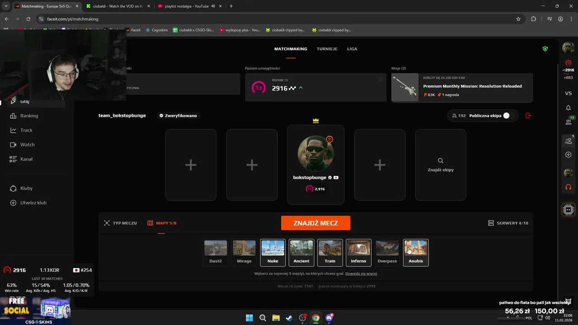The height and width of the screenshot is (325, 578).
Task: Click the ZNAJDŹ MECZ button
Action: coord(316,223)
